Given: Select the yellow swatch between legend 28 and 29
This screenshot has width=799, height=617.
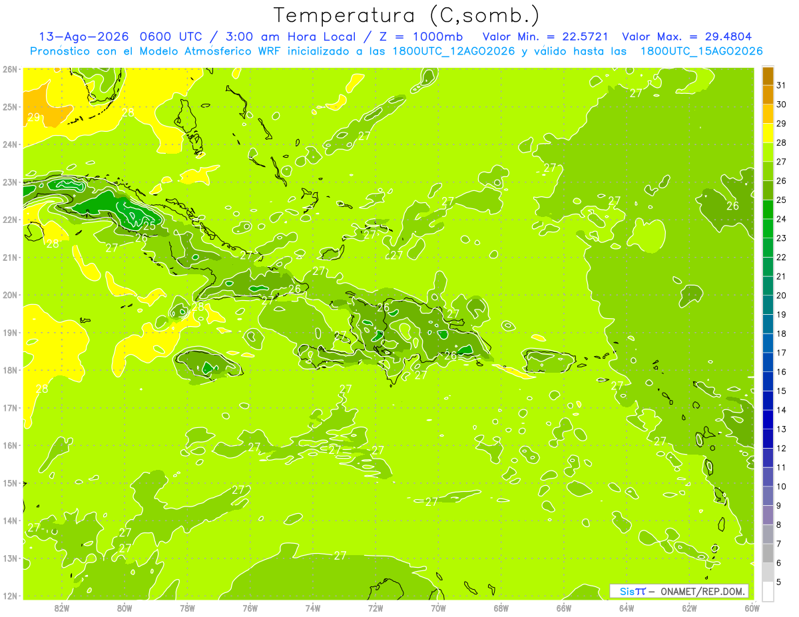Looking at the screenshot, I should [x=768, y=133].
